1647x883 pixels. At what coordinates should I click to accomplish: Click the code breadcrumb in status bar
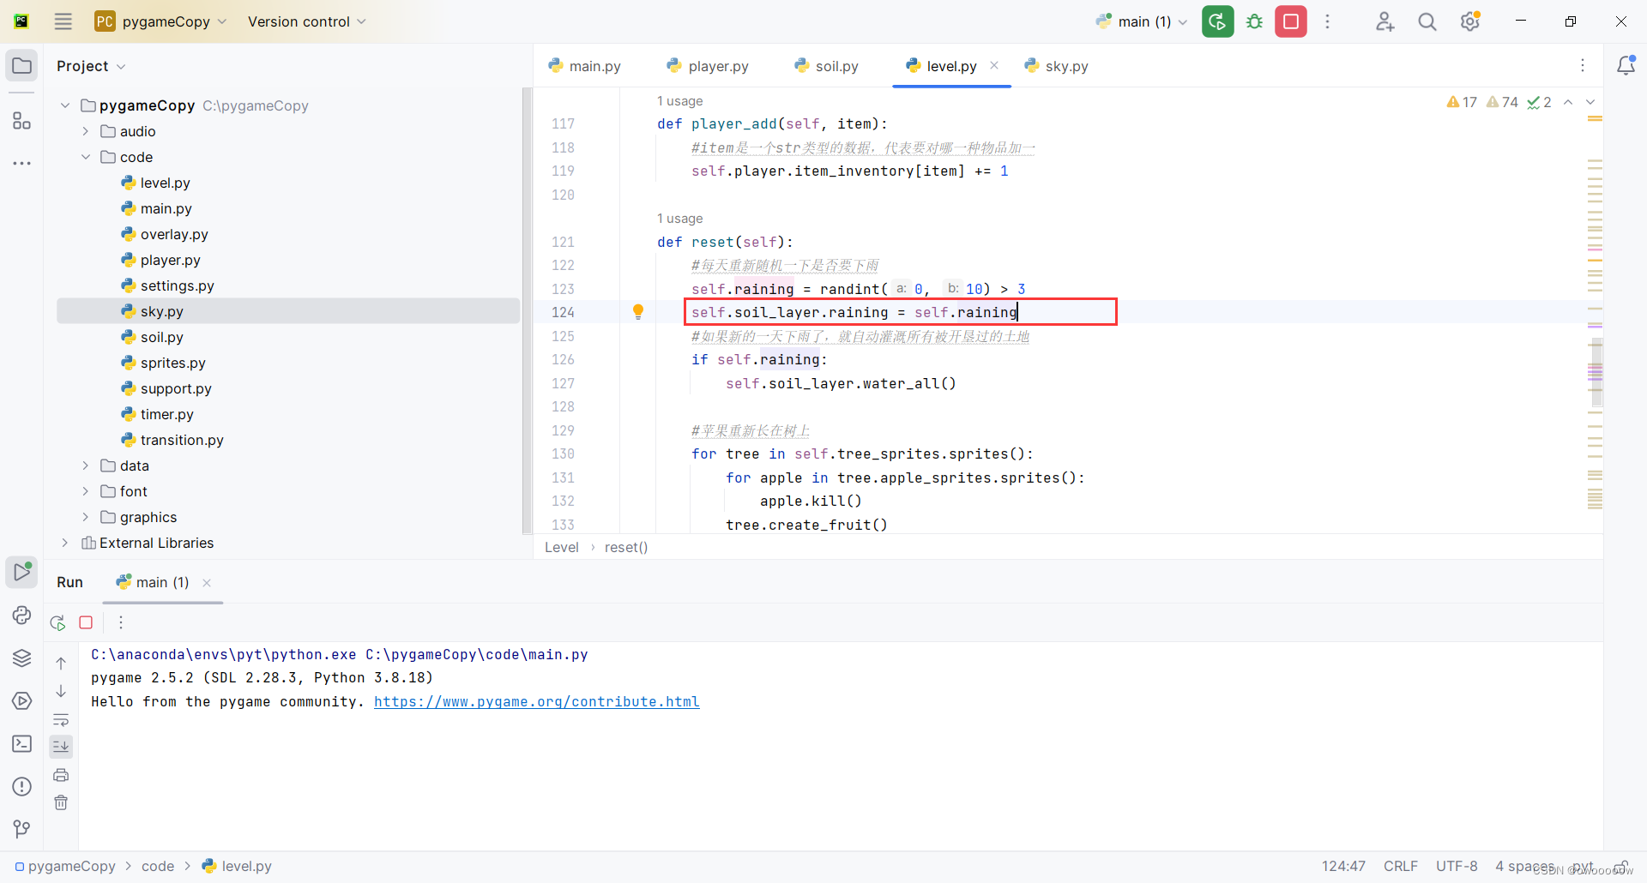pyautogui.click(x=158, y=866)
